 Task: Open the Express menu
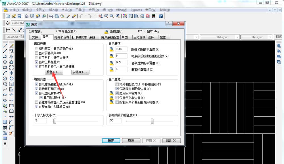click(x=136, y=10)
